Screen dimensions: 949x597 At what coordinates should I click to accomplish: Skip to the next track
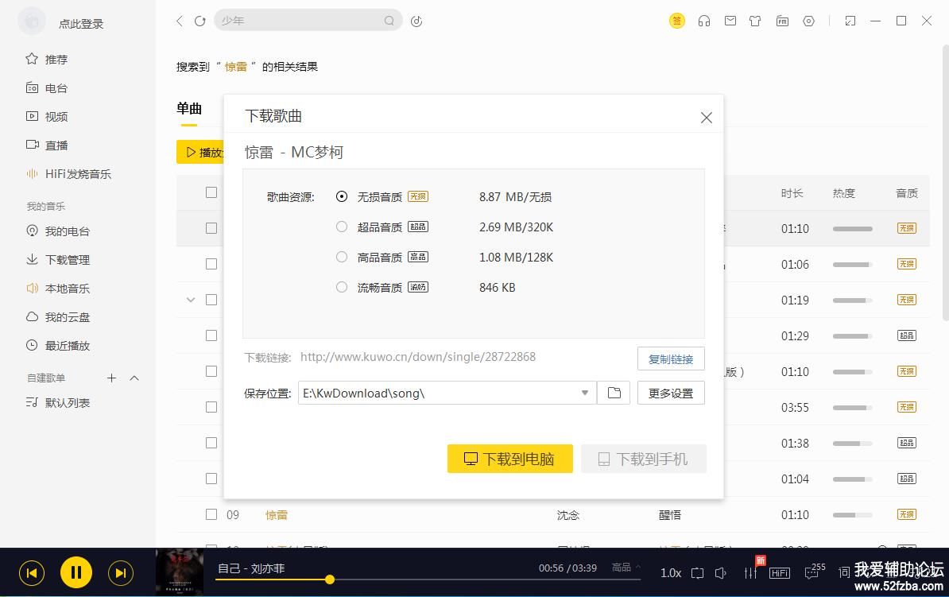120,572
